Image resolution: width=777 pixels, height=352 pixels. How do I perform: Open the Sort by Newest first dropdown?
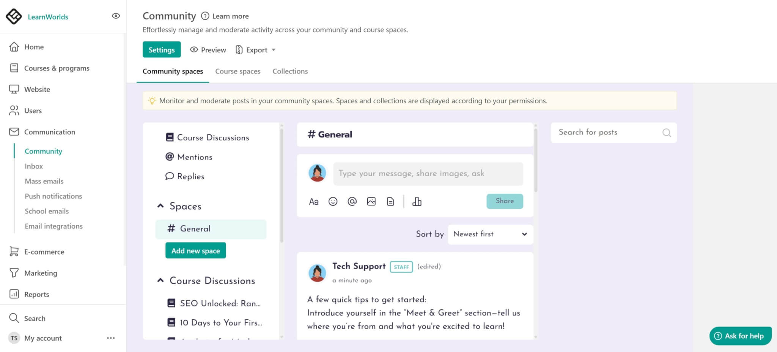(490, 234)
